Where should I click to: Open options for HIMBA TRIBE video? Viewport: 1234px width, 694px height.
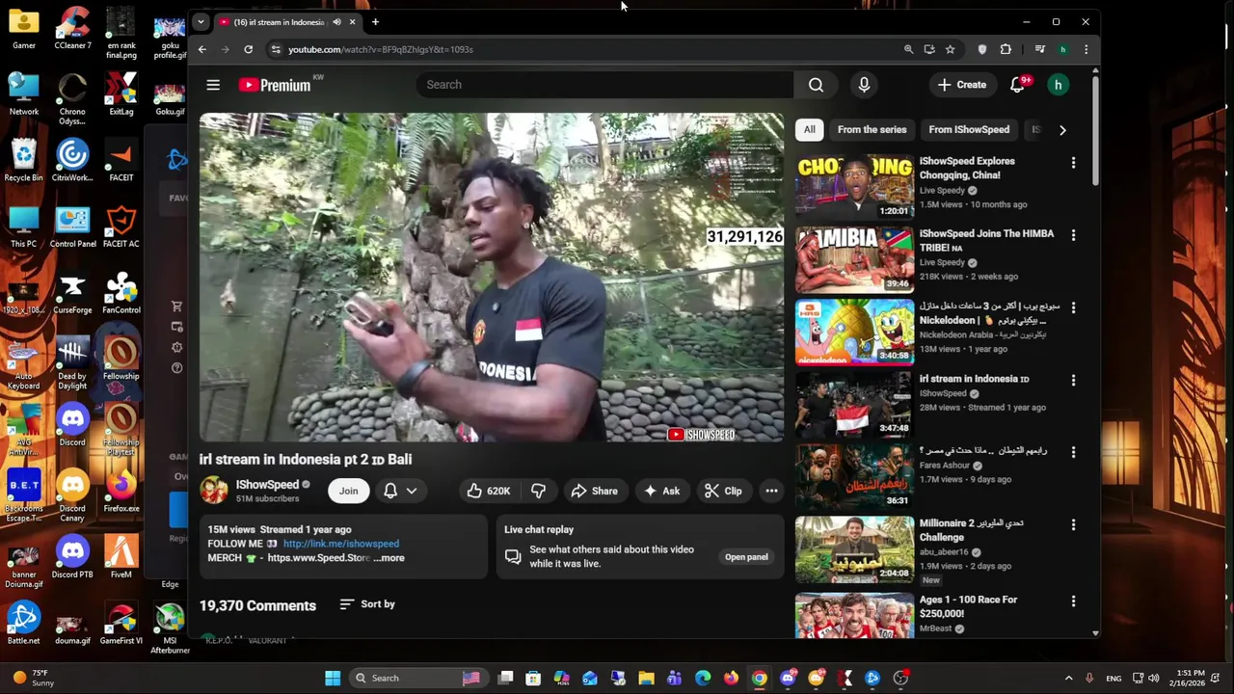coord(1073,235)
